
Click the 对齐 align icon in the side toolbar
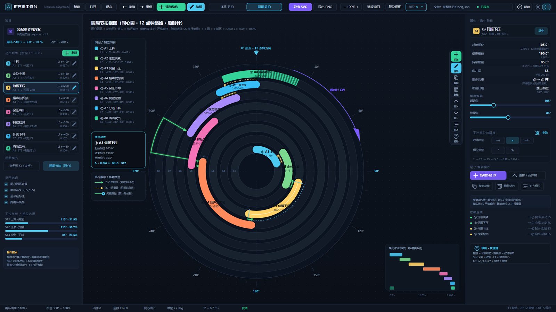coord(456,126)
